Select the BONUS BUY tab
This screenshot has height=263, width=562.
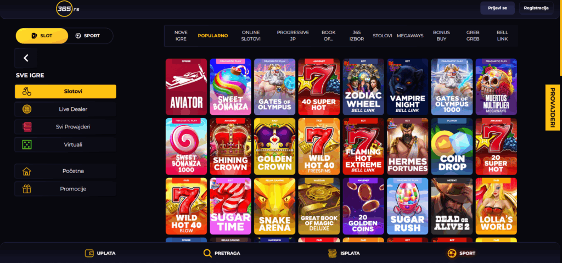(441, 36)
